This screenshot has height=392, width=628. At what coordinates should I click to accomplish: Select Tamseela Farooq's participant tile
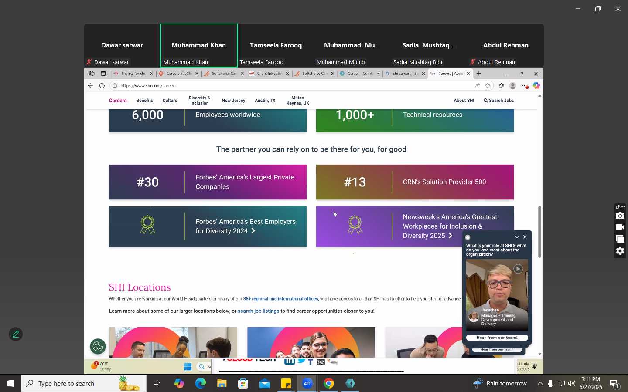(276, 45)
